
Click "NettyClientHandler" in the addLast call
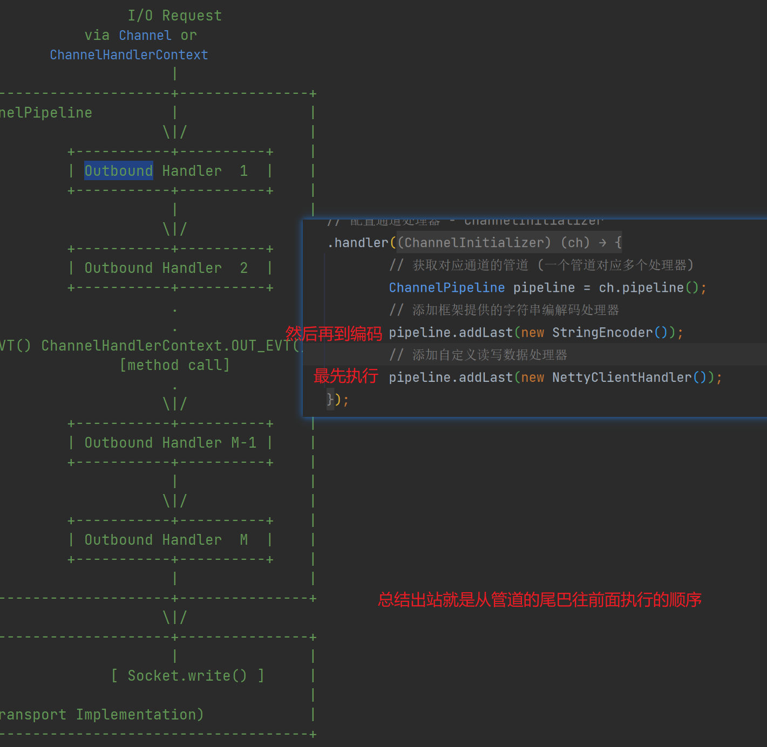[x=622, y=377]
